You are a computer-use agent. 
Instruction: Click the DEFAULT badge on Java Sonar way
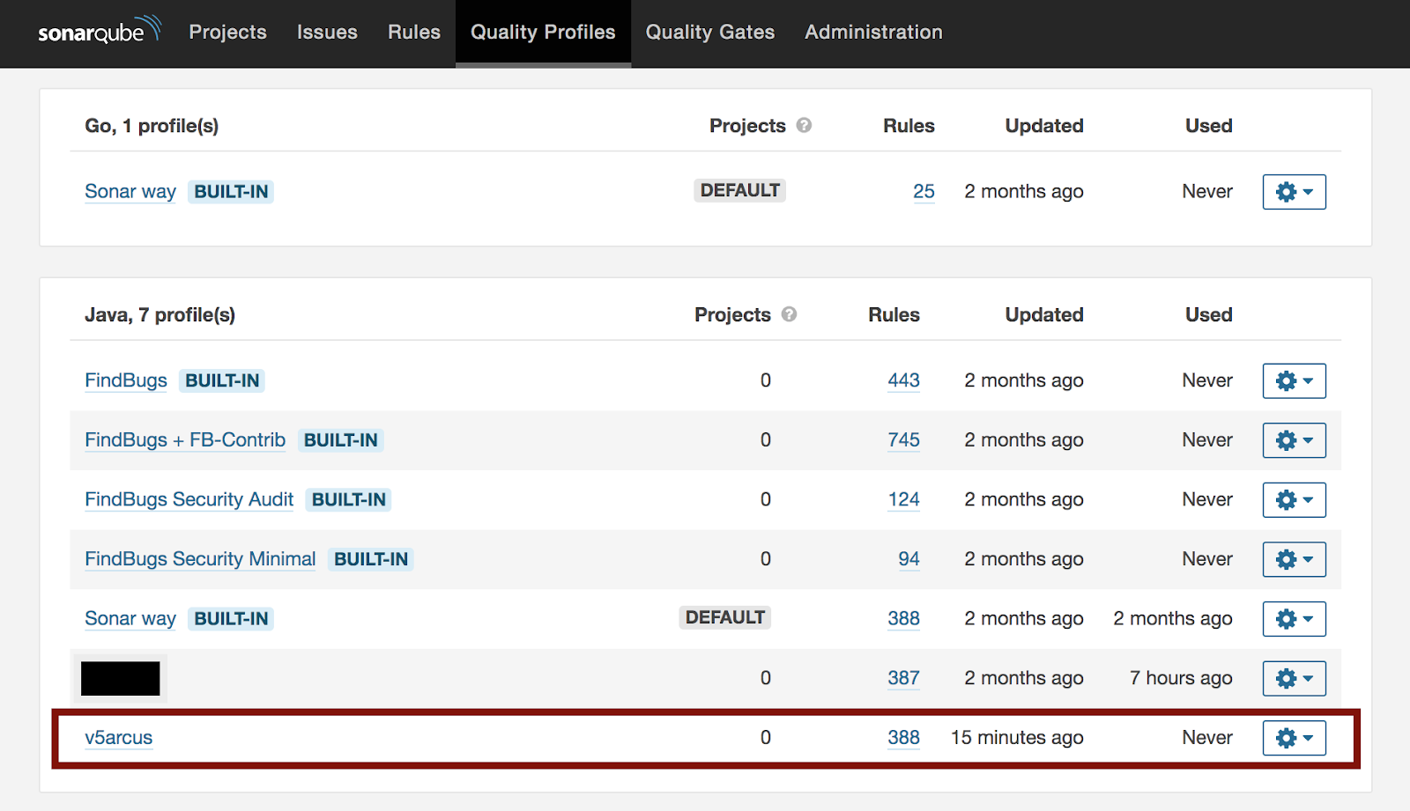point(724,617)
